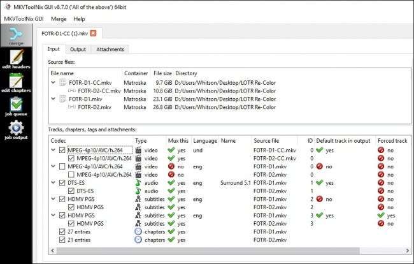This screenshot has width=414, height=264.
Task: Select the FOTR-D2.mkv appended source file
Action: click(x=92, y=107)
